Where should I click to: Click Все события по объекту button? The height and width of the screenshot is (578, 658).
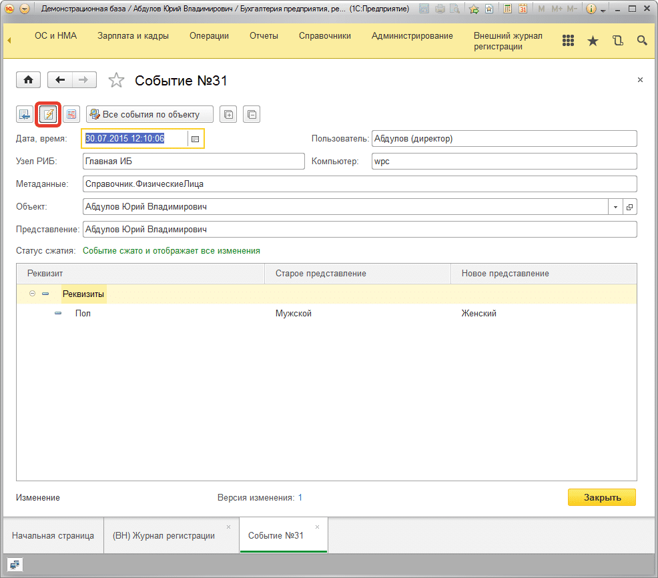[149, 114]
